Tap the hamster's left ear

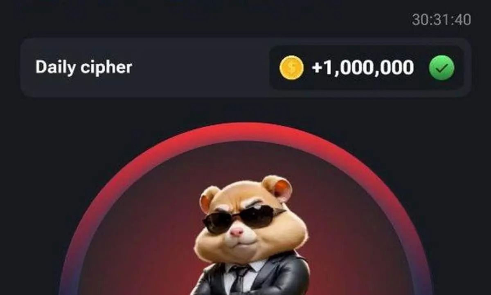tap(209, 199)
